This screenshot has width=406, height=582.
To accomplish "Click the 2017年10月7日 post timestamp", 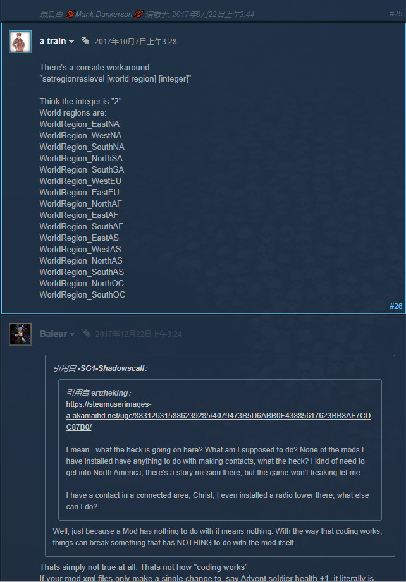I will click(135, 42).
